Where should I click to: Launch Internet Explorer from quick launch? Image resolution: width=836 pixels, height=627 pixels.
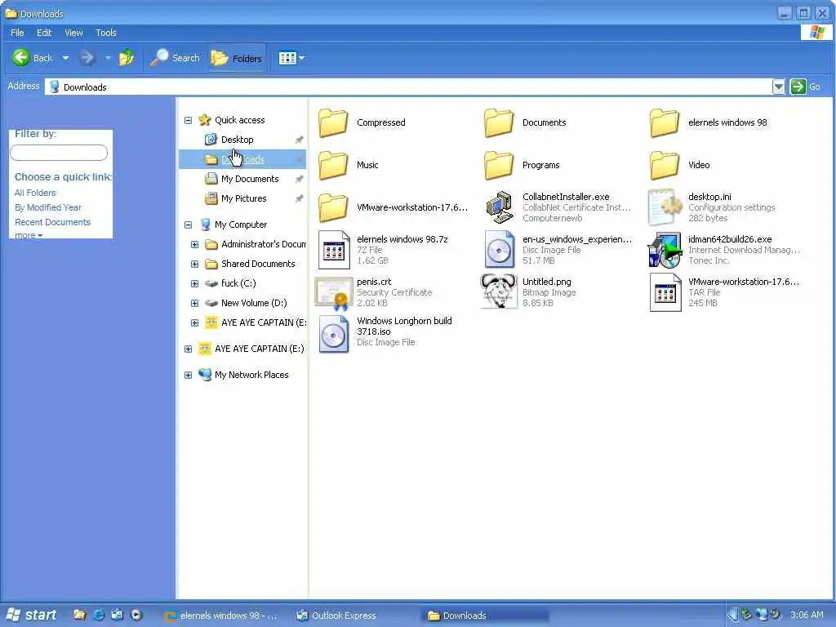[99, 615]
